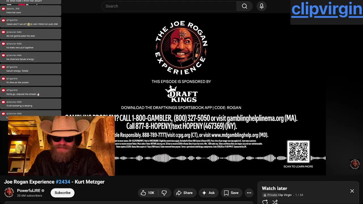Screen dimensions: 363x204
Task: Toggle loop playlist in Watch later
Action: tap(265, 202)
